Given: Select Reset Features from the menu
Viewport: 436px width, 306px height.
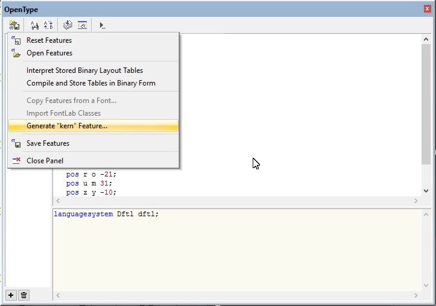Looking at the screenshot, I should (x=49, y=40).
